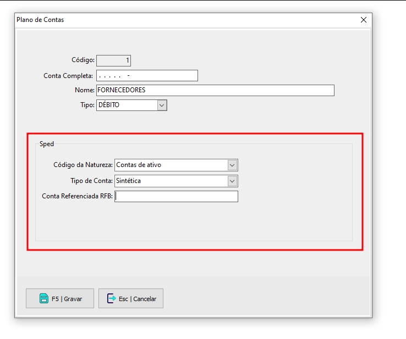The width and height of the screenshot is (406, 339).
Task: Click the Conta Referenciada RFB label
Action: 77,196
